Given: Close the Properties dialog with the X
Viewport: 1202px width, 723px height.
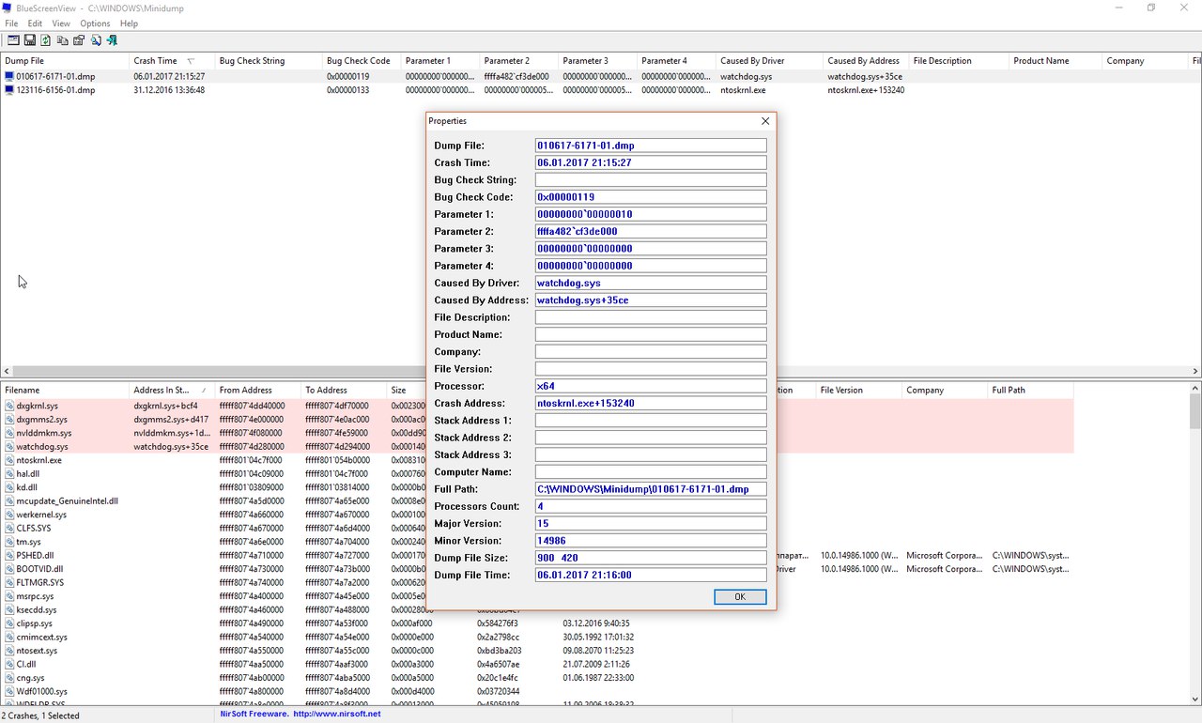Looking at the screenshot, I should click(765, 121).
